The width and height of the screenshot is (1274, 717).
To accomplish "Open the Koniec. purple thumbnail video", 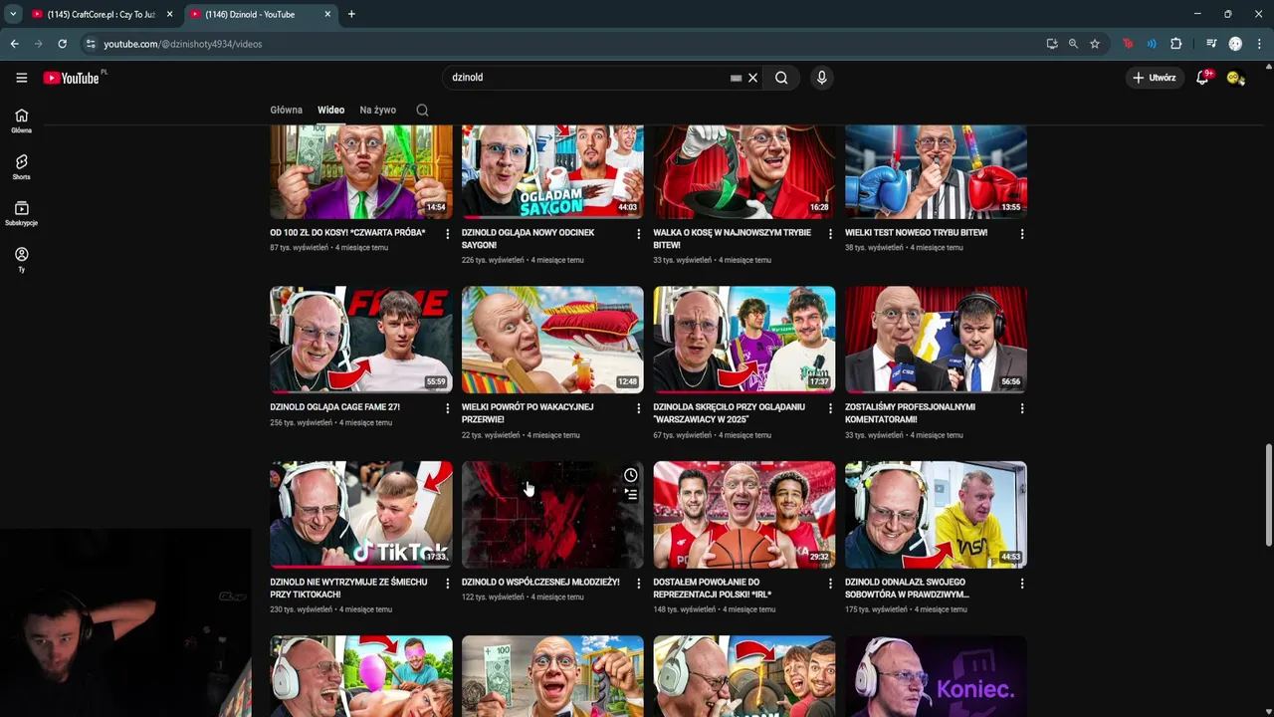I will pyautogui.click(x=936, y=676).
